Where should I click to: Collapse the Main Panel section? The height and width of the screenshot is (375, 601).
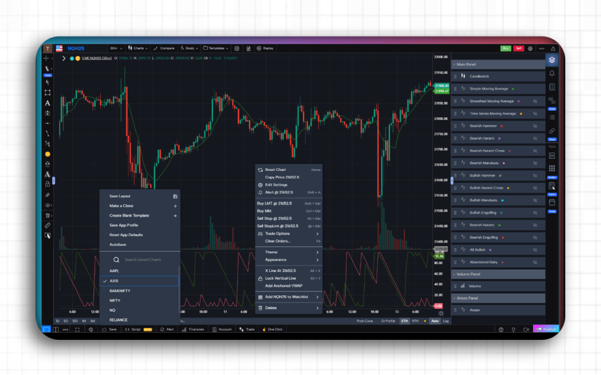coord(455,64)
